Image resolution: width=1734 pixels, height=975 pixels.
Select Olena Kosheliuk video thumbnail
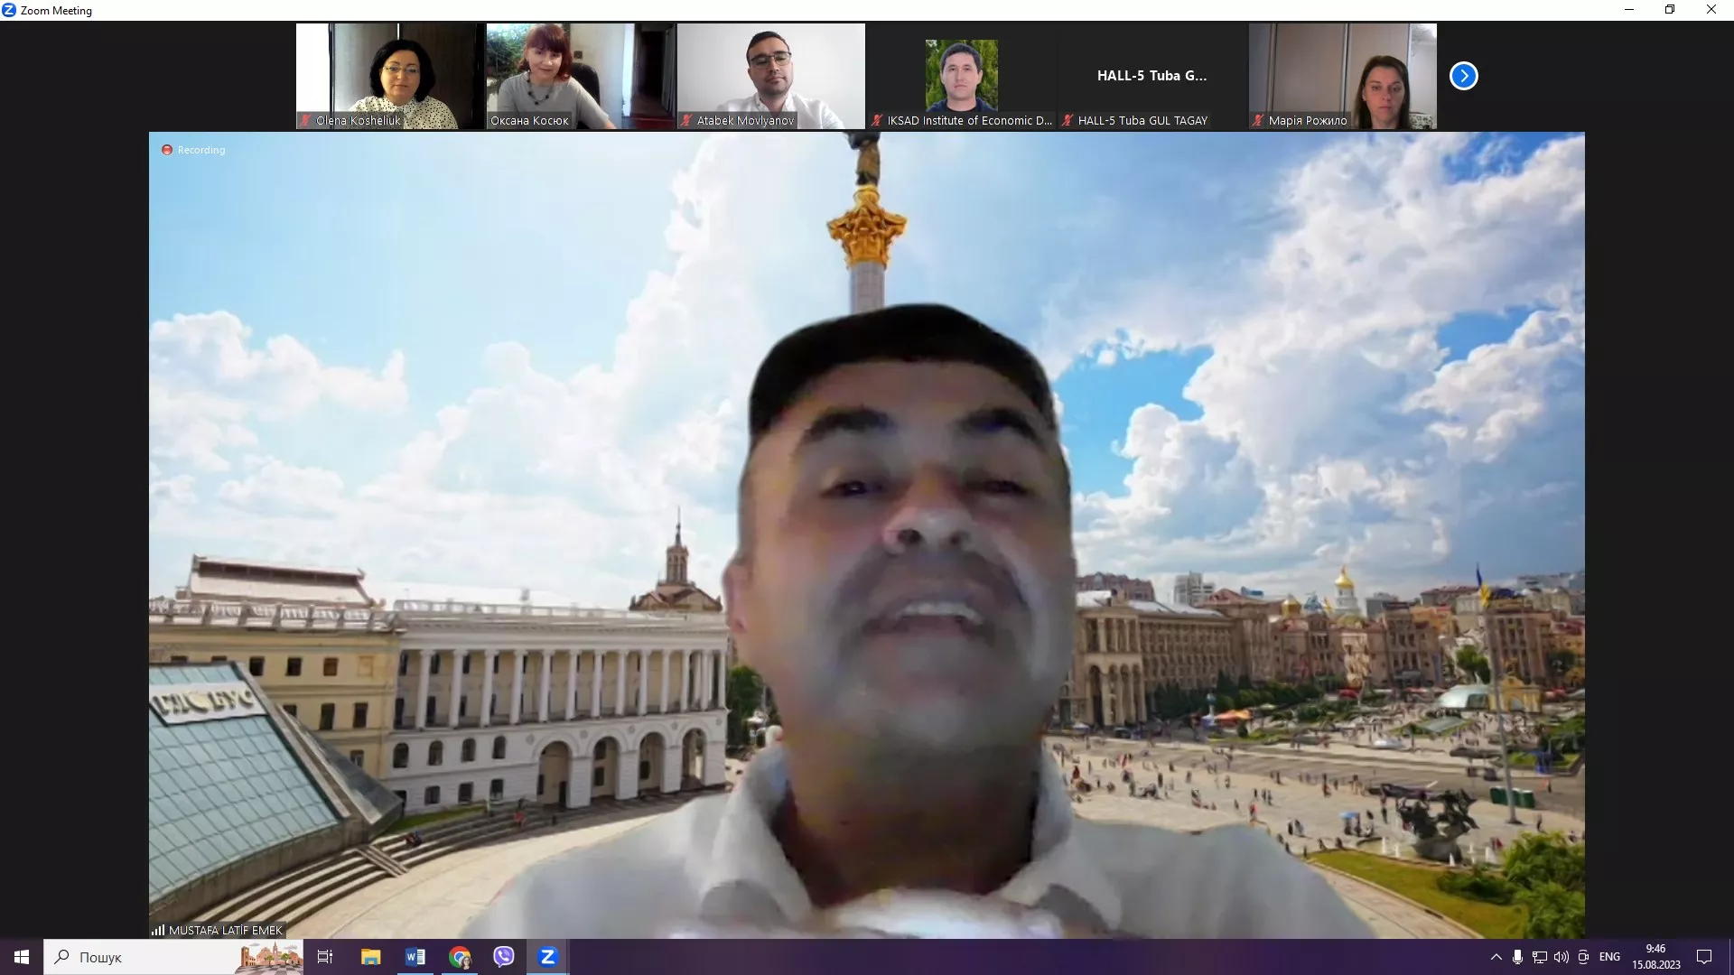tap(390, 76)
